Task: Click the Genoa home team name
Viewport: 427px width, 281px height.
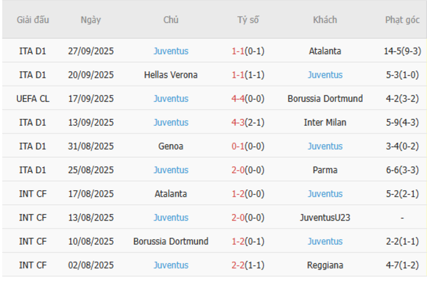Action: click(171, 146)
